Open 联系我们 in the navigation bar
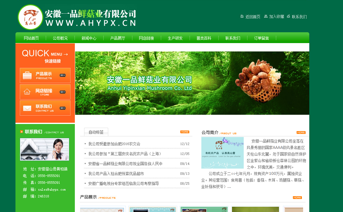This screenshot has height=212, width=343. point(233,38)
